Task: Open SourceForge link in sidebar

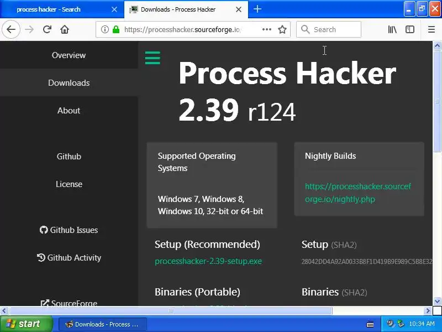Action: (69, 303)
